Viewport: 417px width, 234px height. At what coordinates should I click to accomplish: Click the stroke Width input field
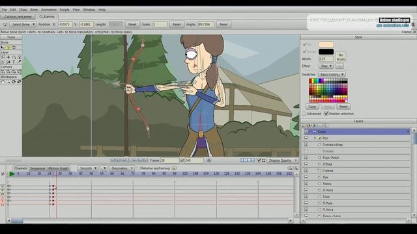click(326, 59)
